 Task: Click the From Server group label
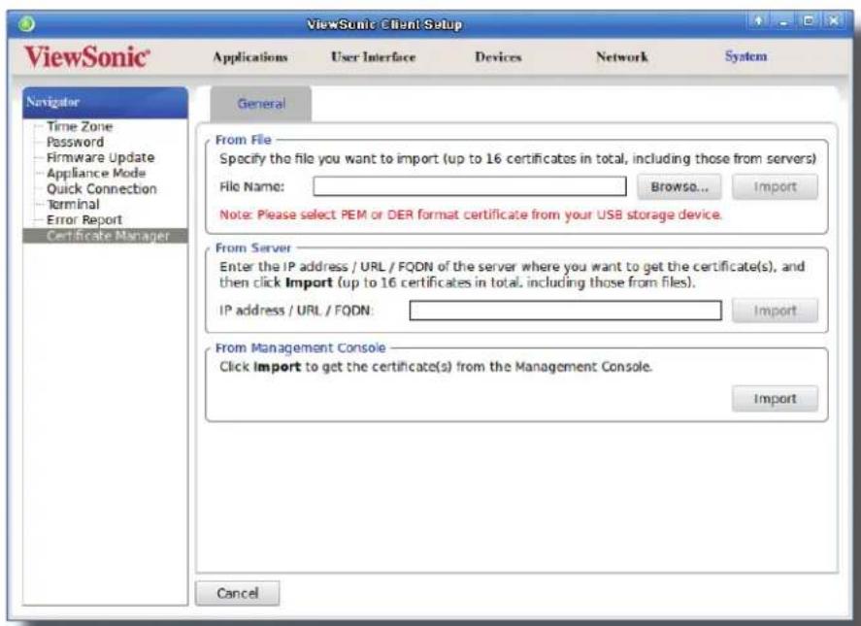(x=253, y=248)
